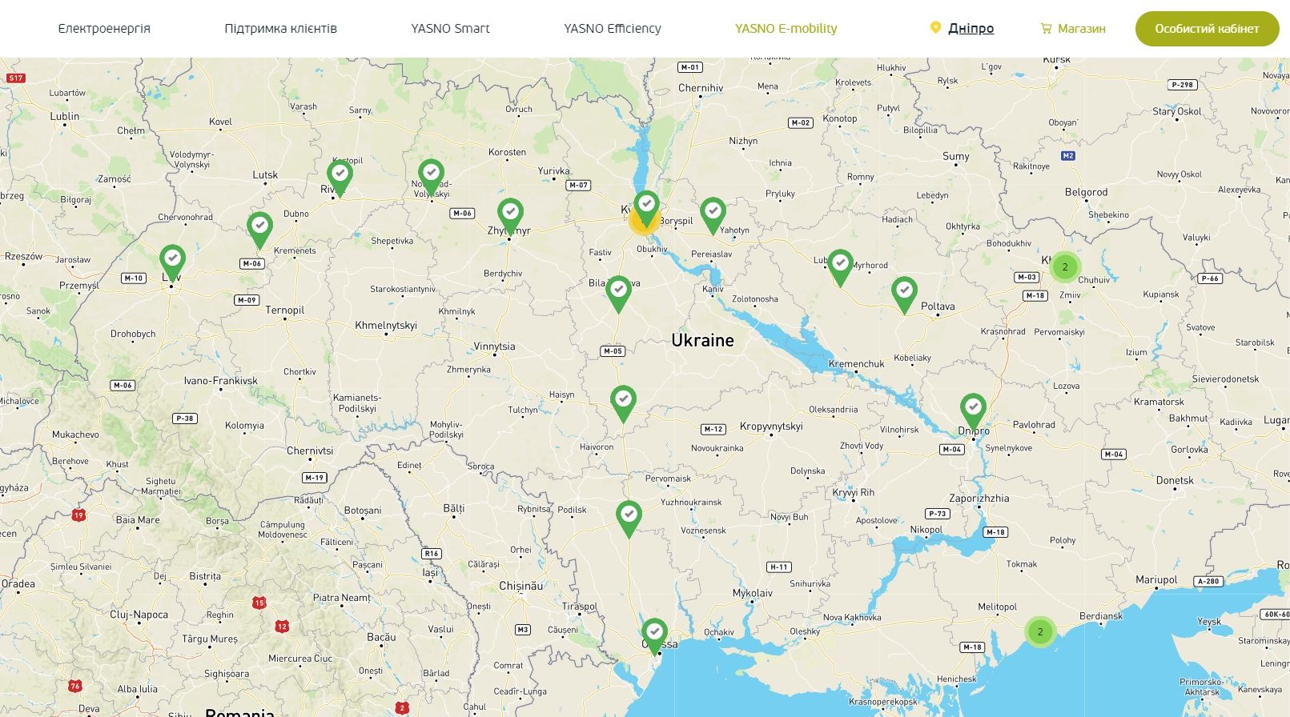Screen dimensions: 1290x717
Task: Click the station pin at Bila Tserkva
Action: pos(618,291)
